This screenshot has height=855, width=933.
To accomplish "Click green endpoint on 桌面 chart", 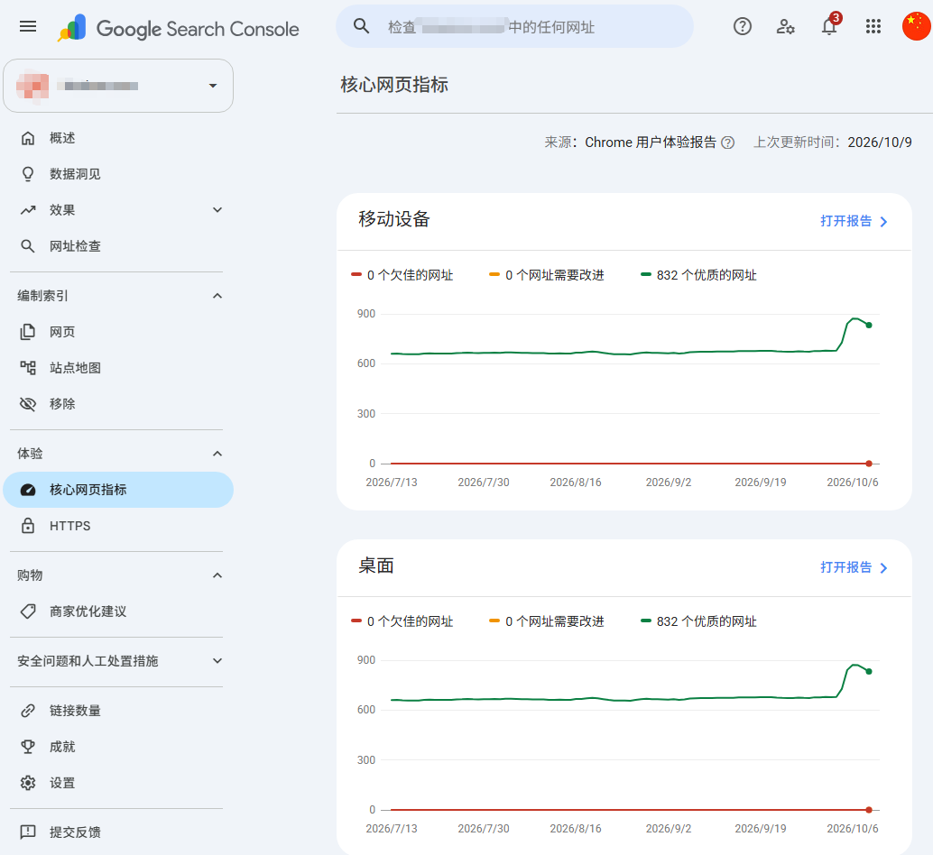I will coord(869,671).
